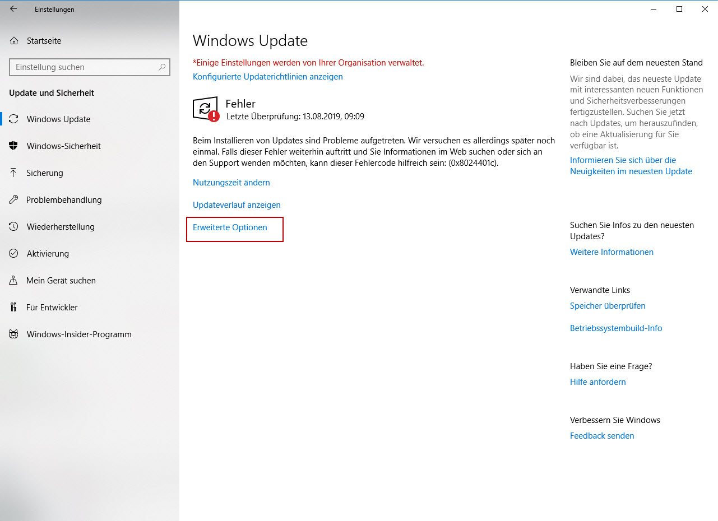Click the Für Entwickler tools icon
This screenshot has height=521, width=718.
coord(14,308)
